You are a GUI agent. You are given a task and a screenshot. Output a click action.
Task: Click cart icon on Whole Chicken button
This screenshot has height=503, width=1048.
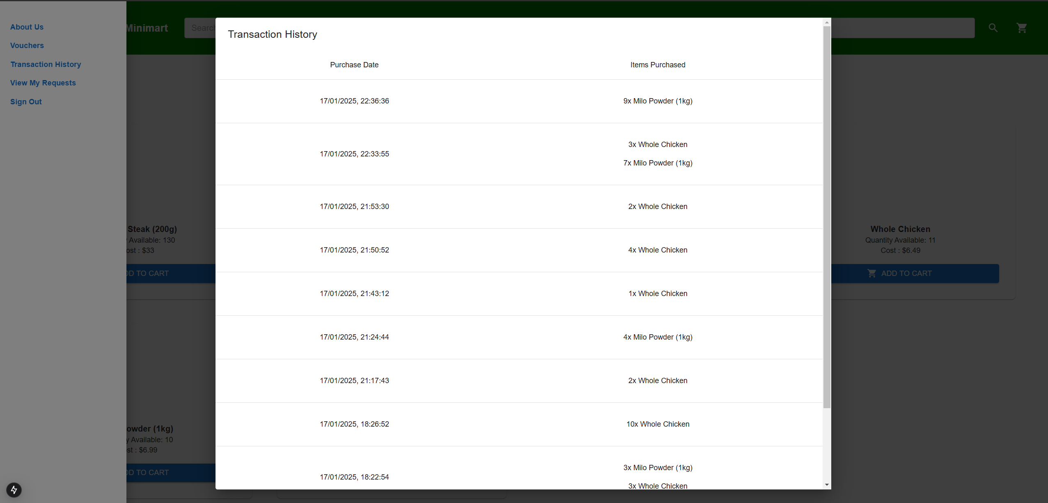click(x=872, y=273)
